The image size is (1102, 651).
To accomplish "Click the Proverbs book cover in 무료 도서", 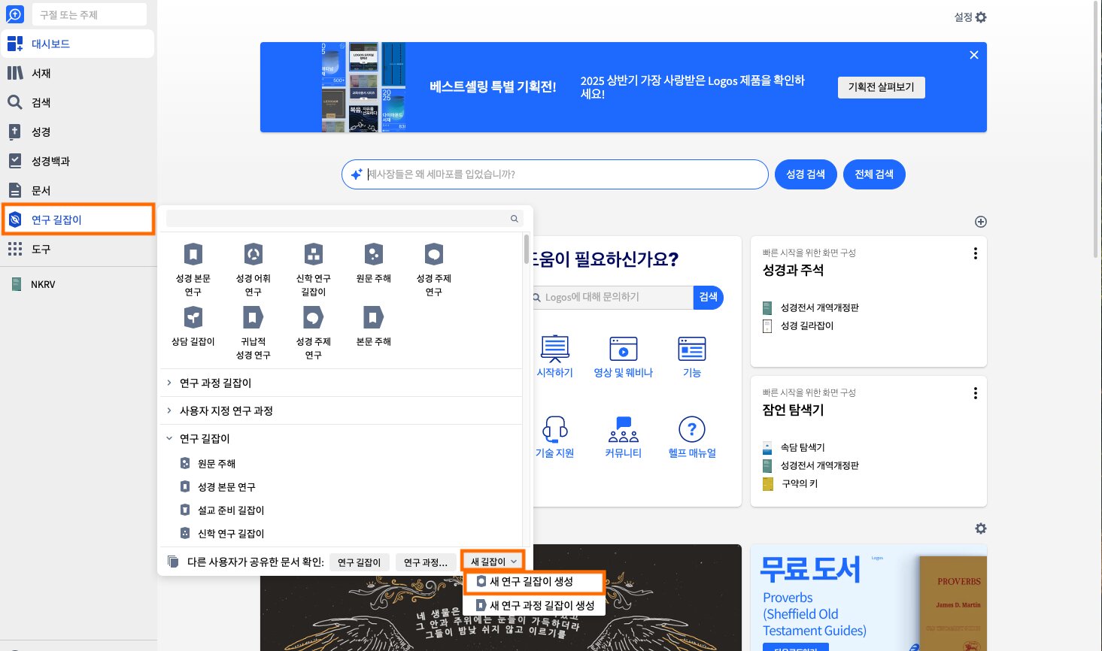I will coord(953,604).
